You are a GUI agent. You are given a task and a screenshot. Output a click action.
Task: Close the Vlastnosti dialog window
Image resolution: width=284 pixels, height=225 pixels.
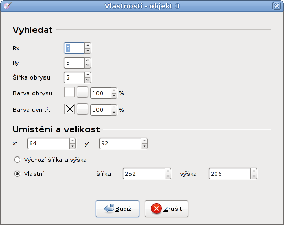pyautogui.click(x=277, y=6)
